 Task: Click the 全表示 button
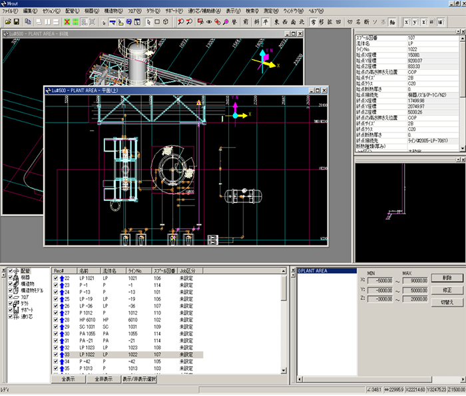[x=67, y=379]
